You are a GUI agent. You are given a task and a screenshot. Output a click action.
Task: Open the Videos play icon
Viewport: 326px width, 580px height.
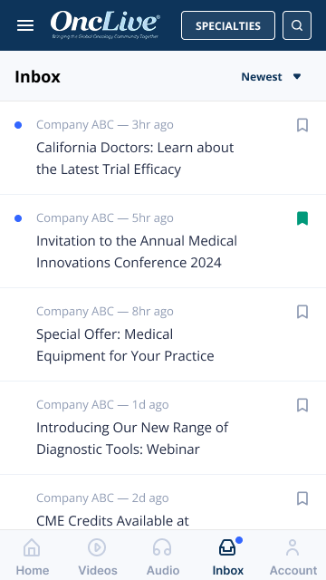(97, 547)
